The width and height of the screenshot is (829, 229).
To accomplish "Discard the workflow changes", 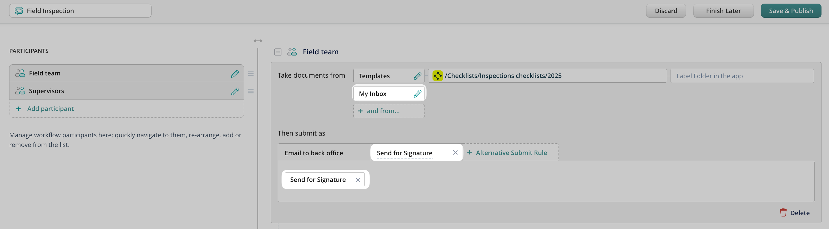I will pyautogui.click(x=666, y=11).
